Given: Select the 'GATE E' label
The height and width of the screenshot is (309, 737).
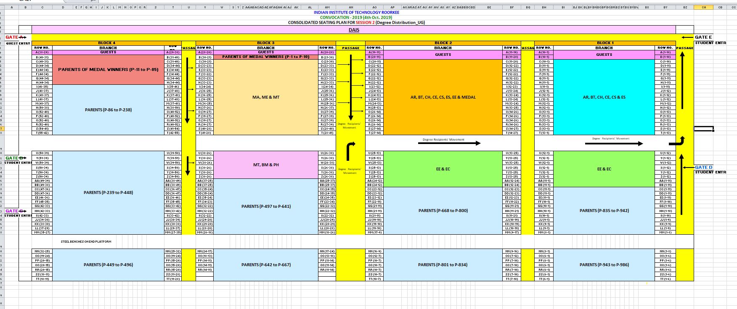Looking at the screenshot, I should 703,37.
